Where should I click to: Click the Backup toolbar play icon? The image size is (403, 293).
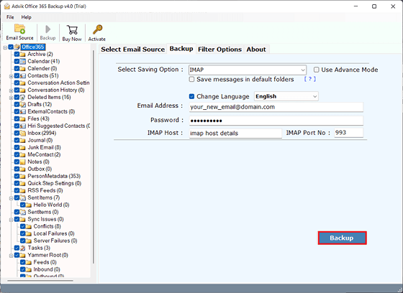point(47,29)
